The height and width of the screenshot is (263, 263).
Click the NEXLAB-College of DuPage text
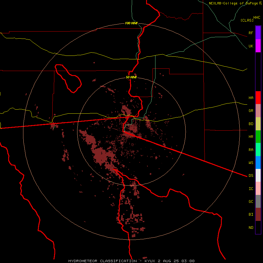click(233, 3)
